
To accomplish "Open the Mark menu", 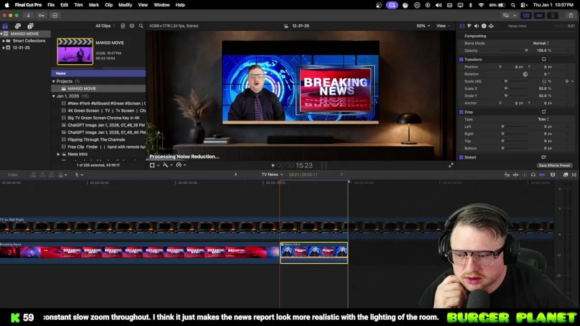I will tap(94, 5).
